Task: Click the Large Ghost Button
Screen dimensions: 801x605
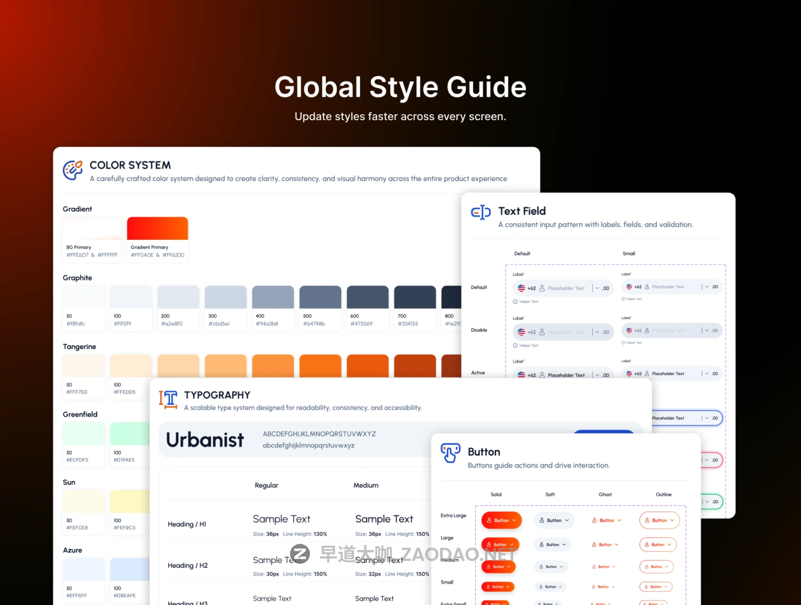Action: [605, 545]
